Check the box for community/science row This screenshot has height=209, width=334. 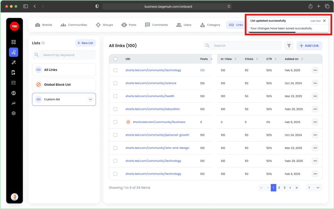tap(115, 83)
